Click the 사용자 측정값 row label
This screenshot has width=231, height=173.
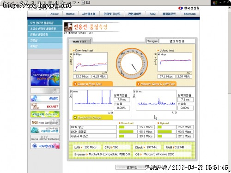click(93, 136)
